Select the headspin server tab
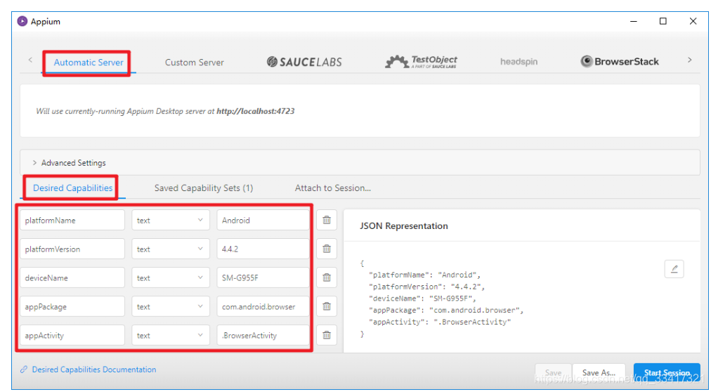The height and width of the screenshot is (392, 711). (x=518, y=62)
